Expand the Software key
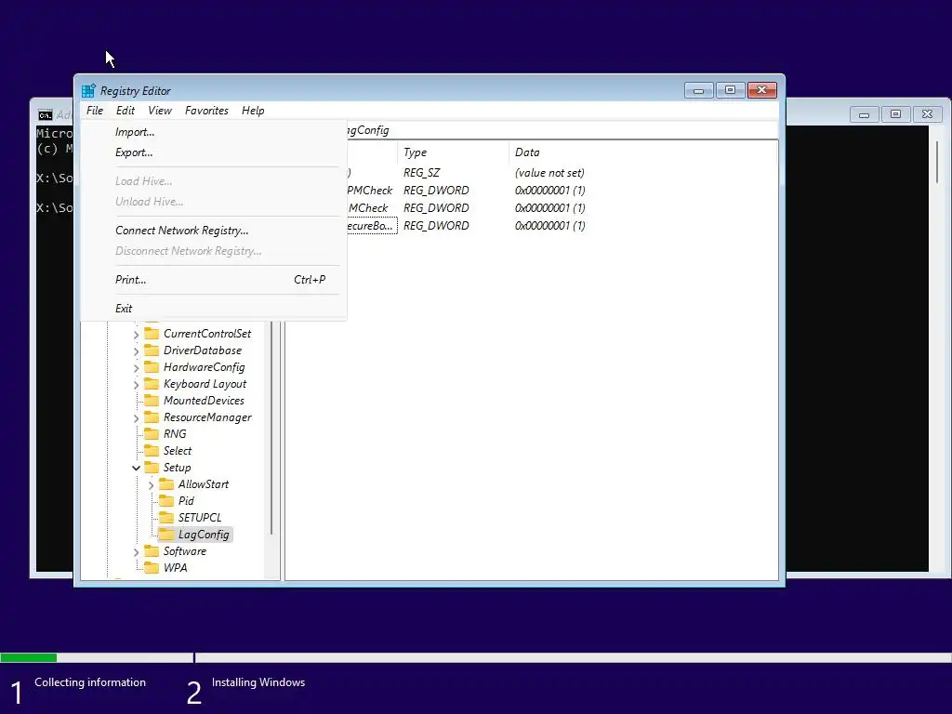Viewport: 952px width, 714px height. [136, 551]
